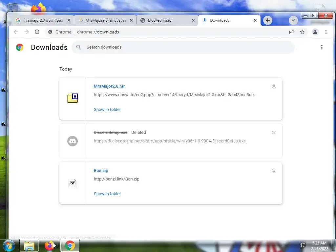Image resolution: width=336 pixels, height=252 pixels.
Task: Click the bonzi.link/Bon.zip source URL
Action: tap(116, 179)
